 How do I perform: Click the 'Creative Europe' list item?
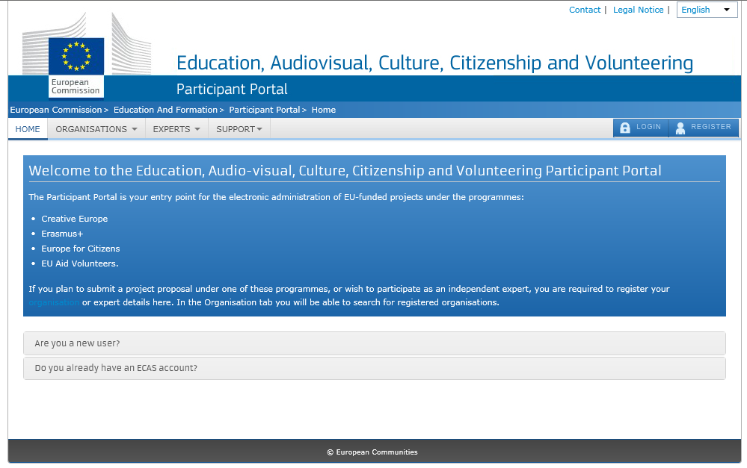click(74, 219)
